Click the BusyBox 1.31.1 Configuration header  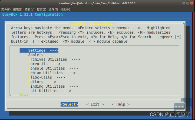[x=32, y=14]
